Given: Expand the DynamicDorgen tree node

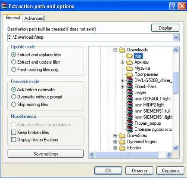Looking at the screenshot, I should tap(115, 142).
